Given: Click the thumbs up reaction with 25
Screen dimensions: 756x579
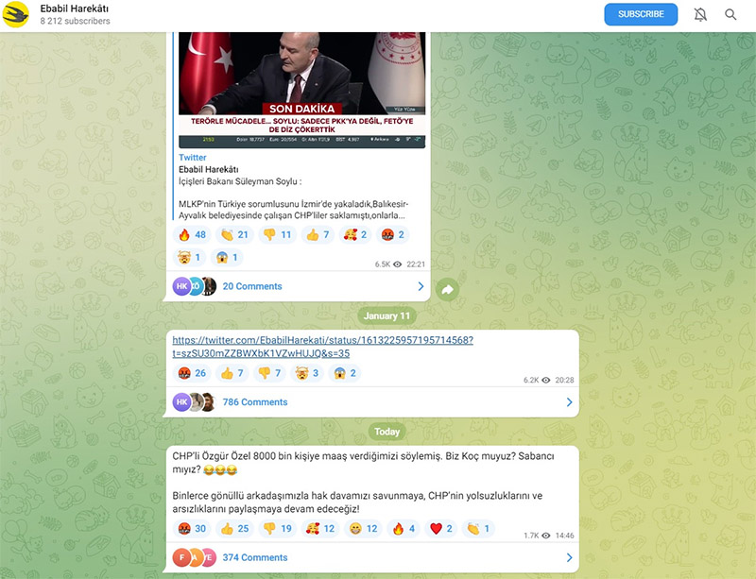Looking at the screenshot, I should pyautogui.click(x=234, y=528).
